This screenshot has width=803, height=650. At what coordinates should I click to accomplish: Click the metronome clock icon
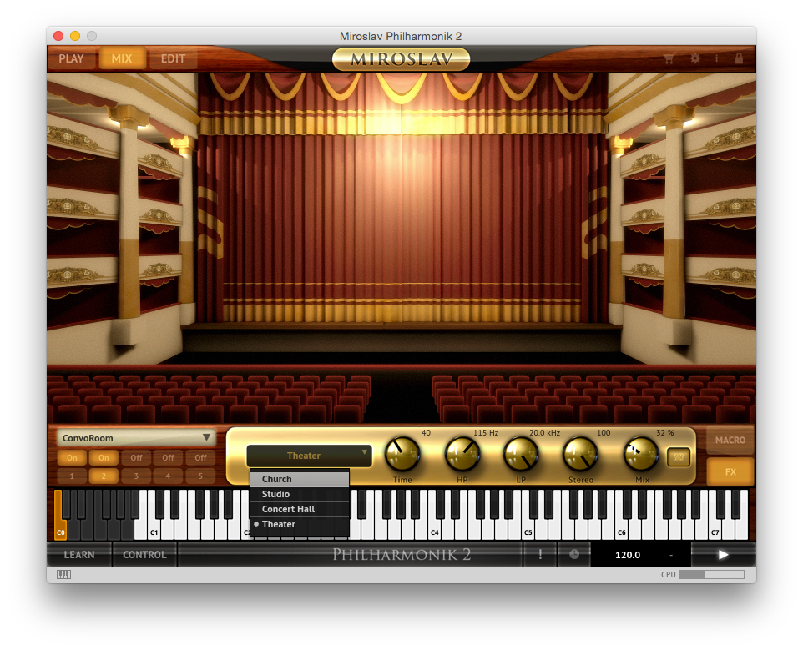(x=573, y=554)
